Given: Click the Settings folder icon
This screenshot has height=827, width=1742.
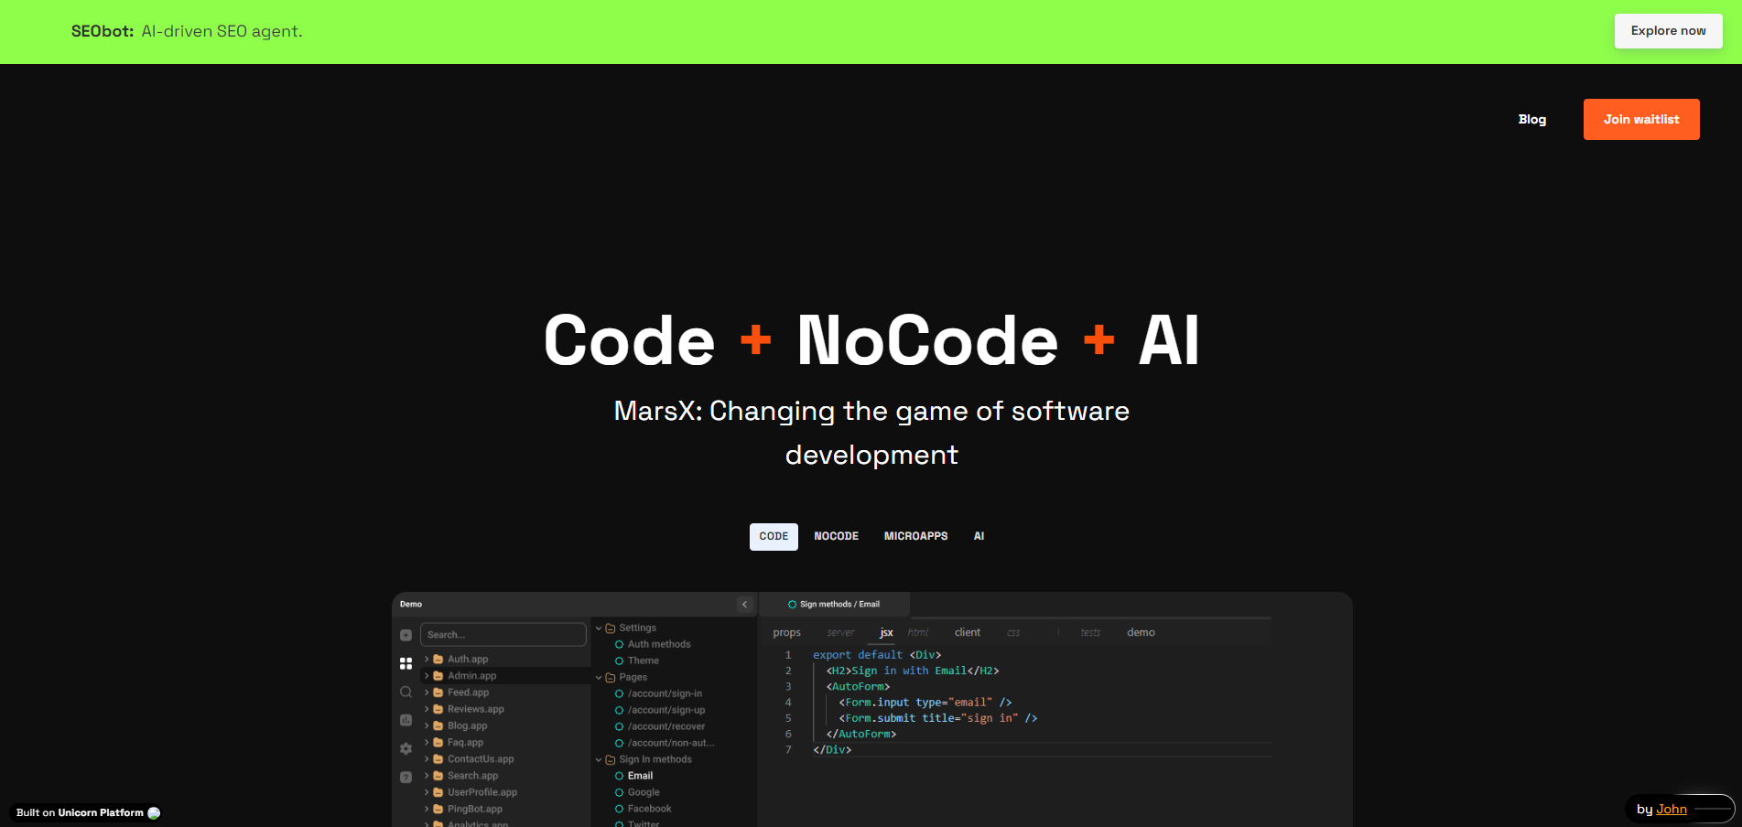Looking at the screenshot, I should 611,628.
